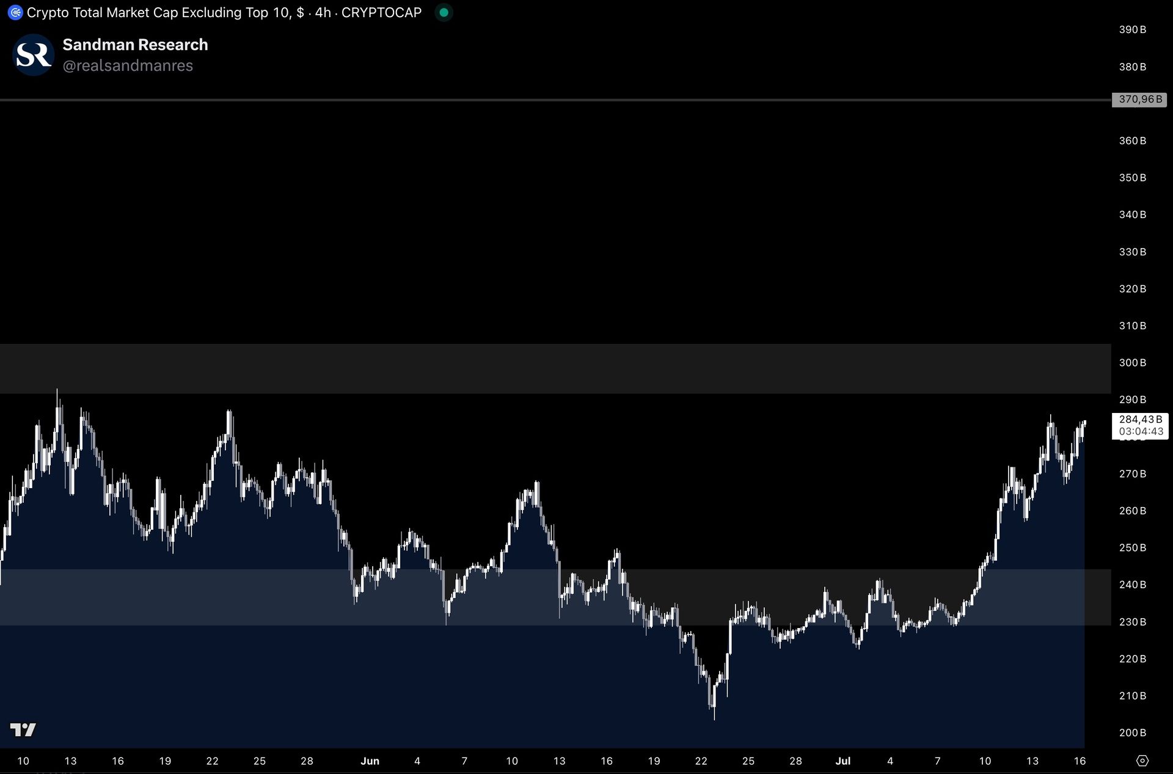The image size is (1173, 774).
Task: Click the 03:04:43 candle countdown timer
Action: (x=1141, y=431)
